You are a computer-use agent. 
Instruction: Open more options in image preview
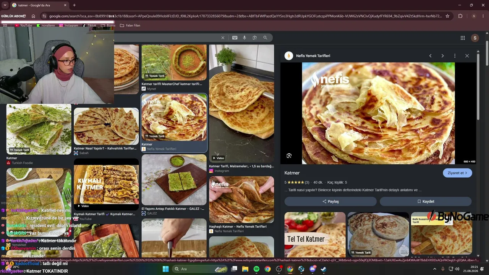coord(455,56)
